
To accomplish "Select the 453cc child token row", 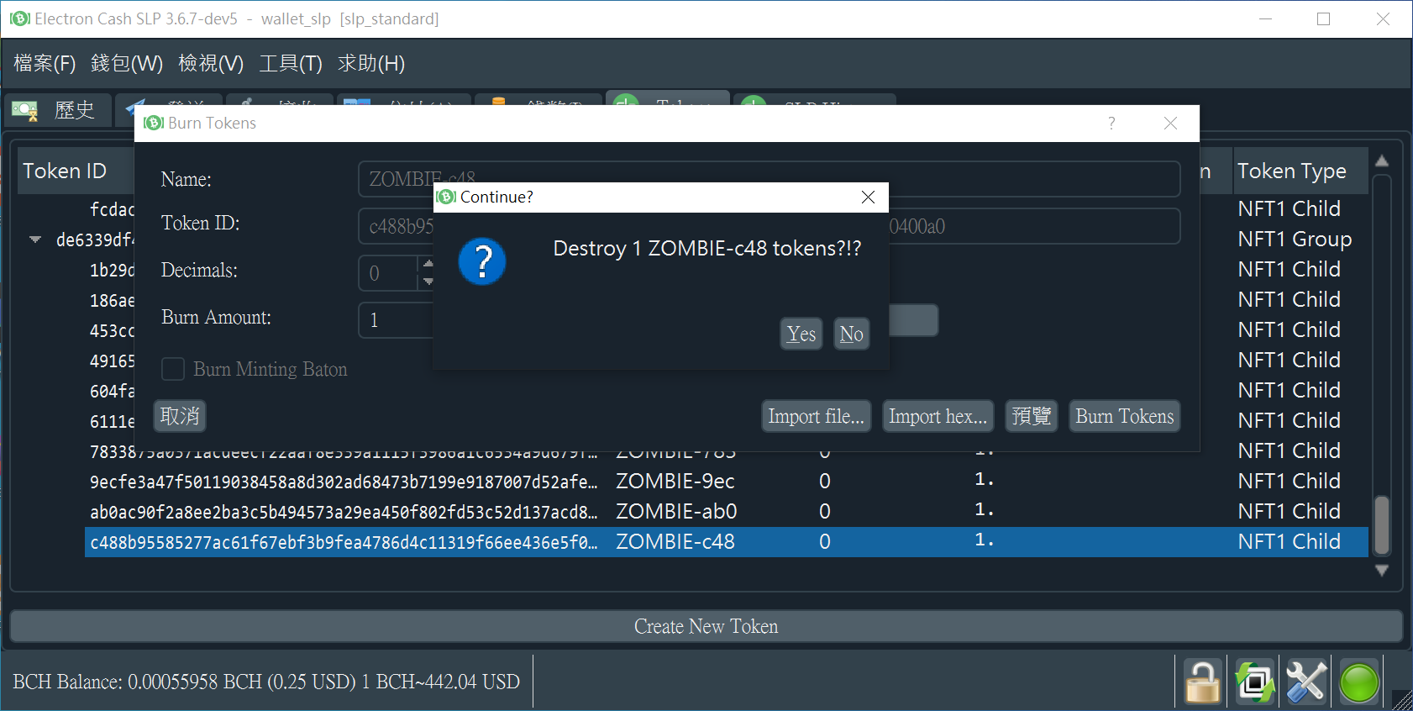I will tap(112, 330).
